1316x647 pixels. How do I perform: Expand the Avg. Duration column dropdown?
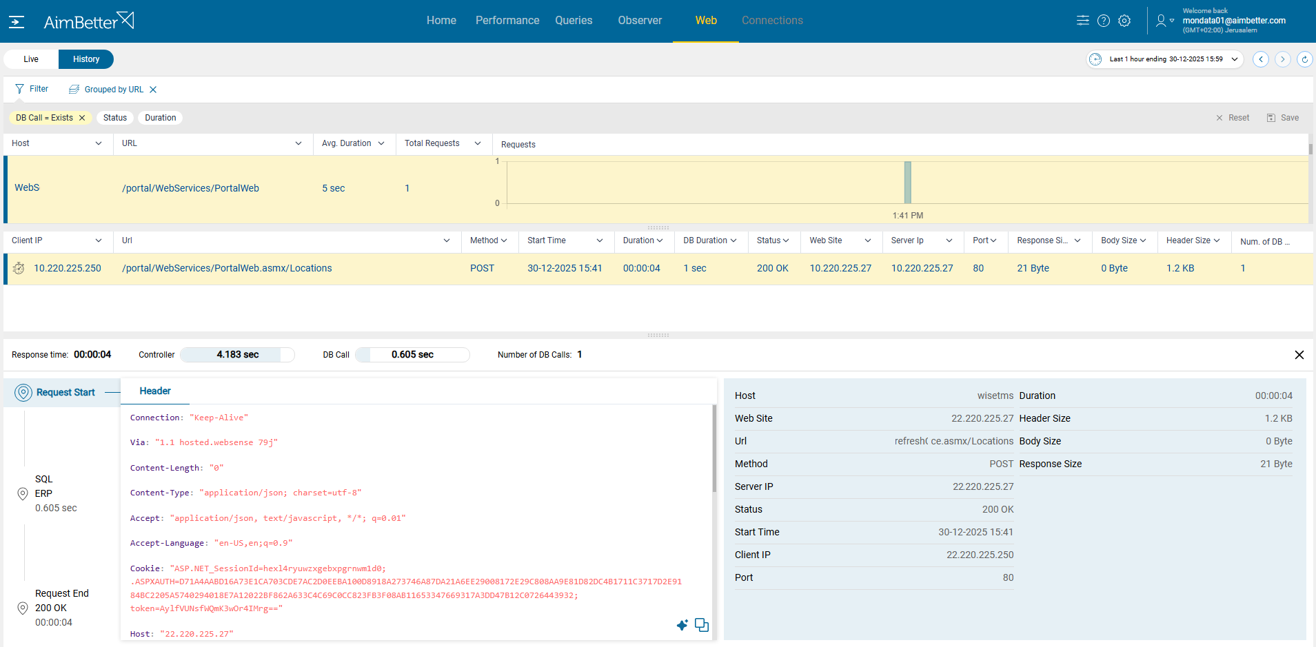click(381, 143)
